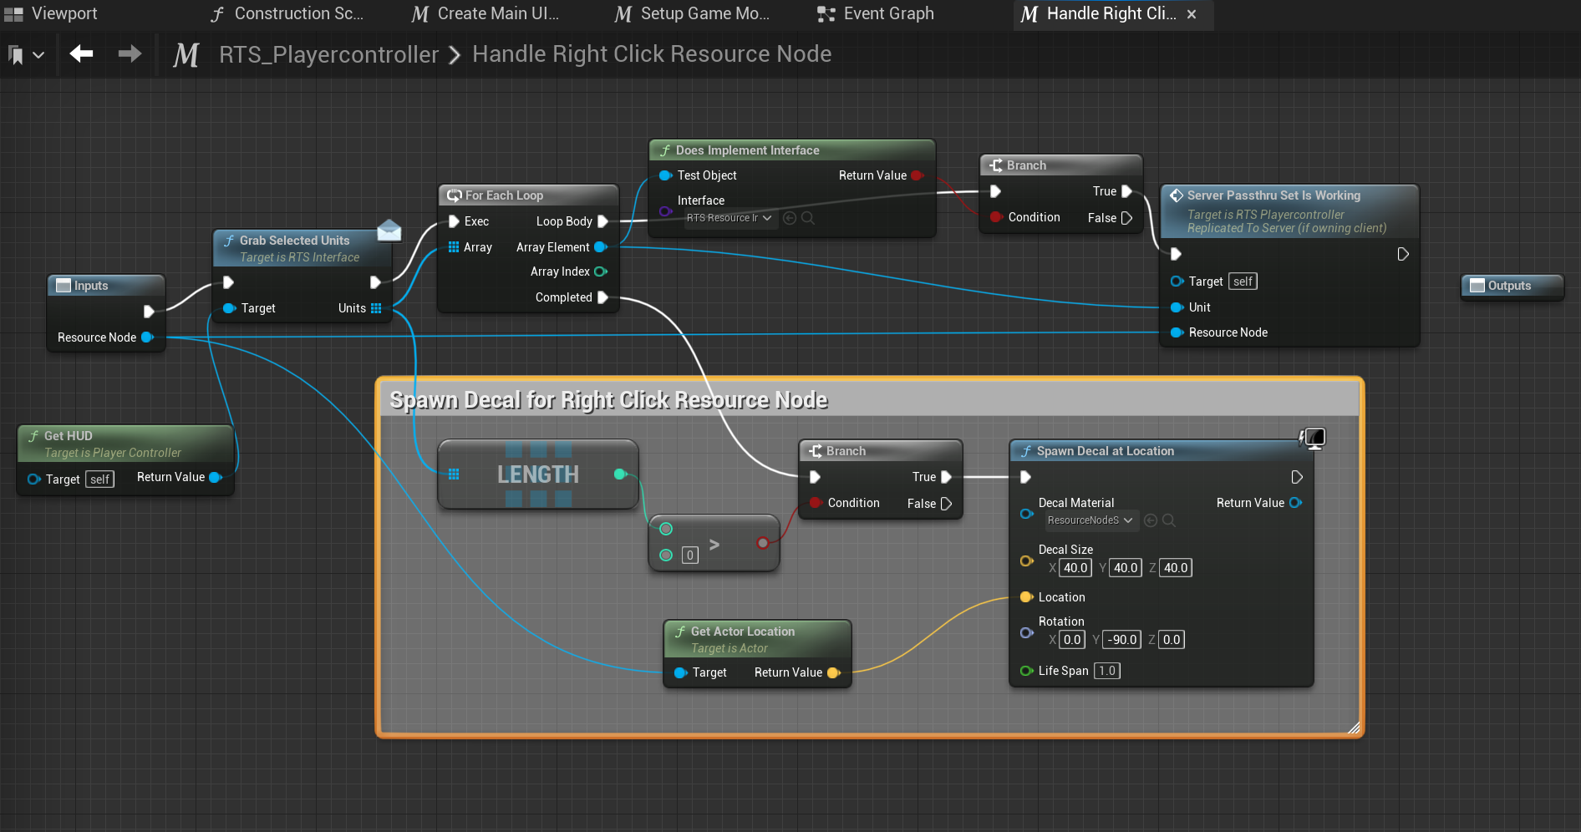Image resolution: width=1581 pixels, height=832 pixels.
Task: Click Does Implement Interface Return Value pin
Action: (x=917, y=175)
